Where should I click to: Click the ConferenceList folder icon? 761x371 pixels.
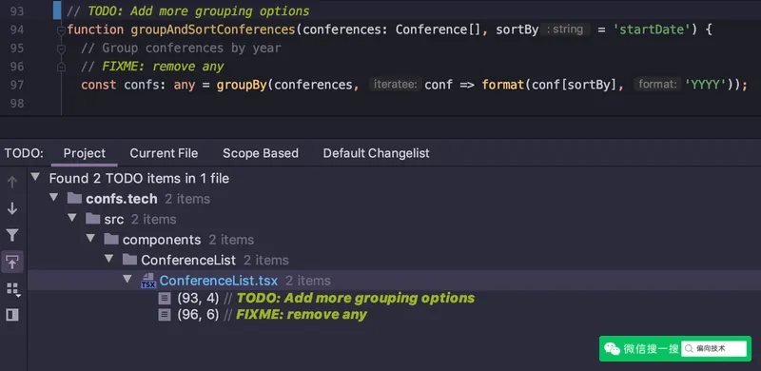coord(129,260)
